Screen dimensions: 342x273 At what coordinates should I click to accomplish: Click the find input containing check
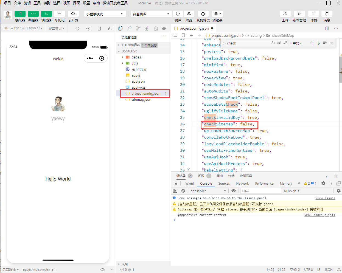pos(248,43)
